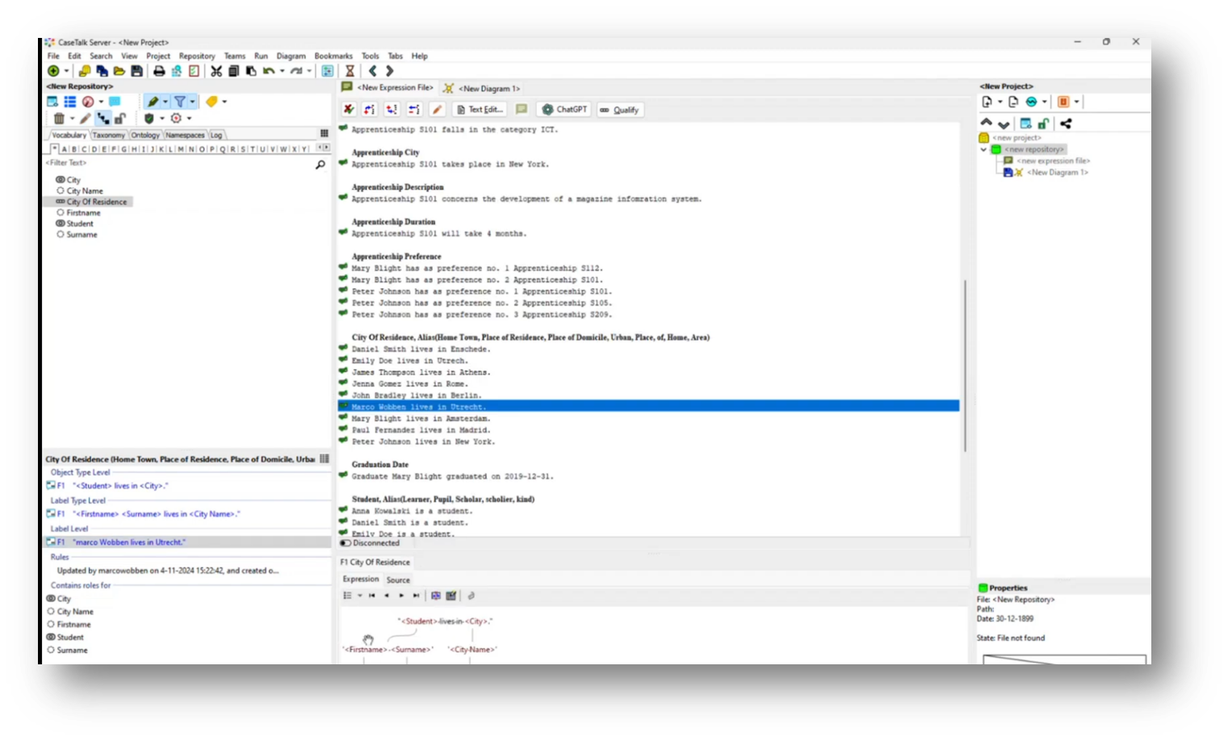1228x741 pixels.
Task: Select the Namespaces tab
Action: click(x=185, y=135)
